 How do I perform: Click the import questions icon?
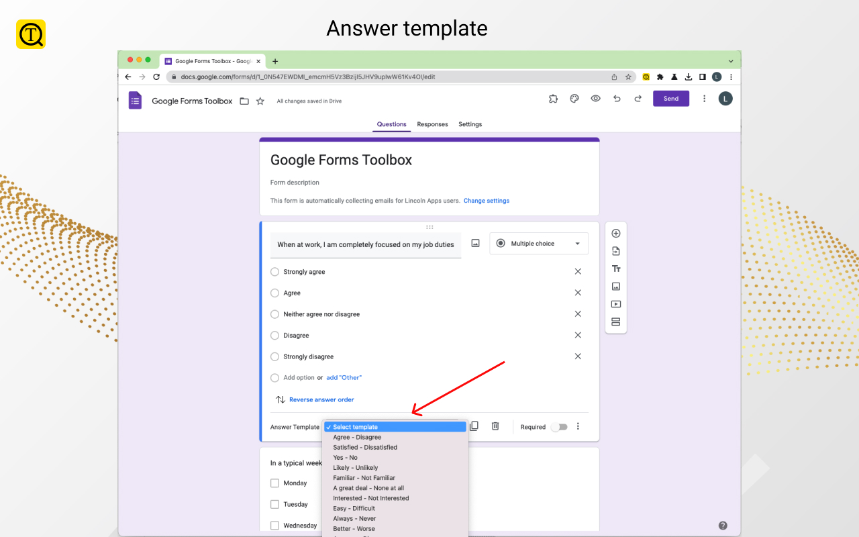pyautogui.click(x=616, y=251)
